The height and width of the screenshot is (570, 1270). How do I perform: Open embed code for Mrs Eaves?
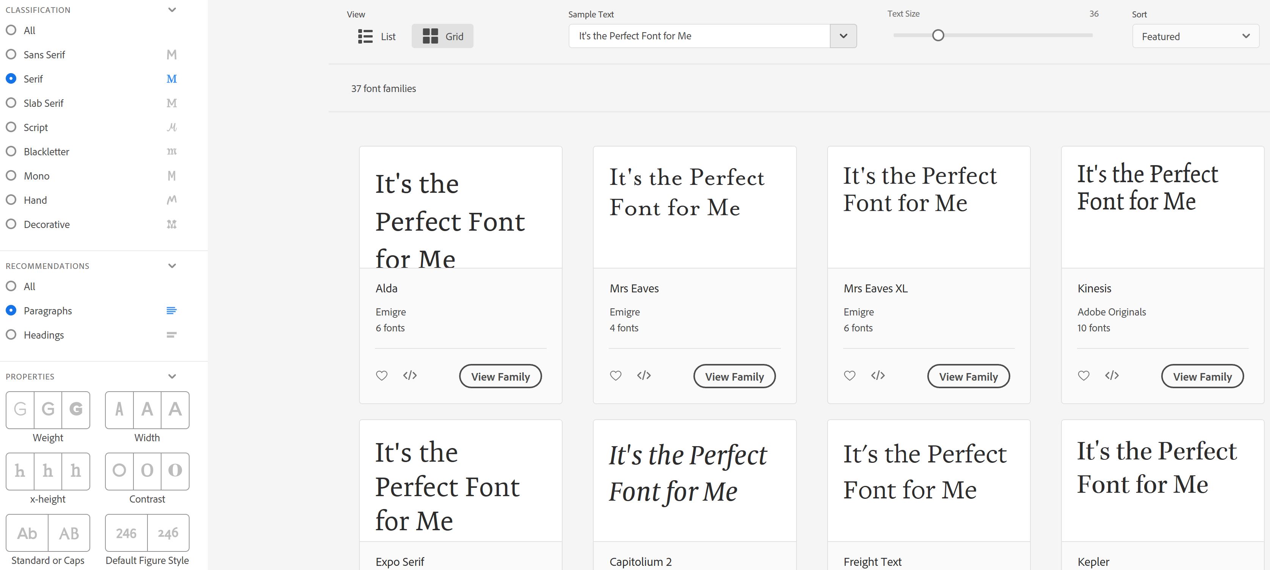[643, 375]
